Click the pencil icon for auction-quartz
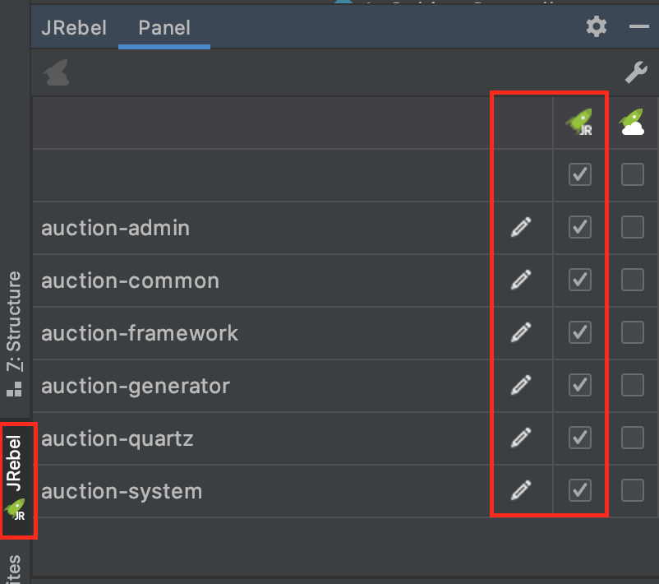This screenshot has width=659, height=584. pyautogui.click(x=521, y=438)
